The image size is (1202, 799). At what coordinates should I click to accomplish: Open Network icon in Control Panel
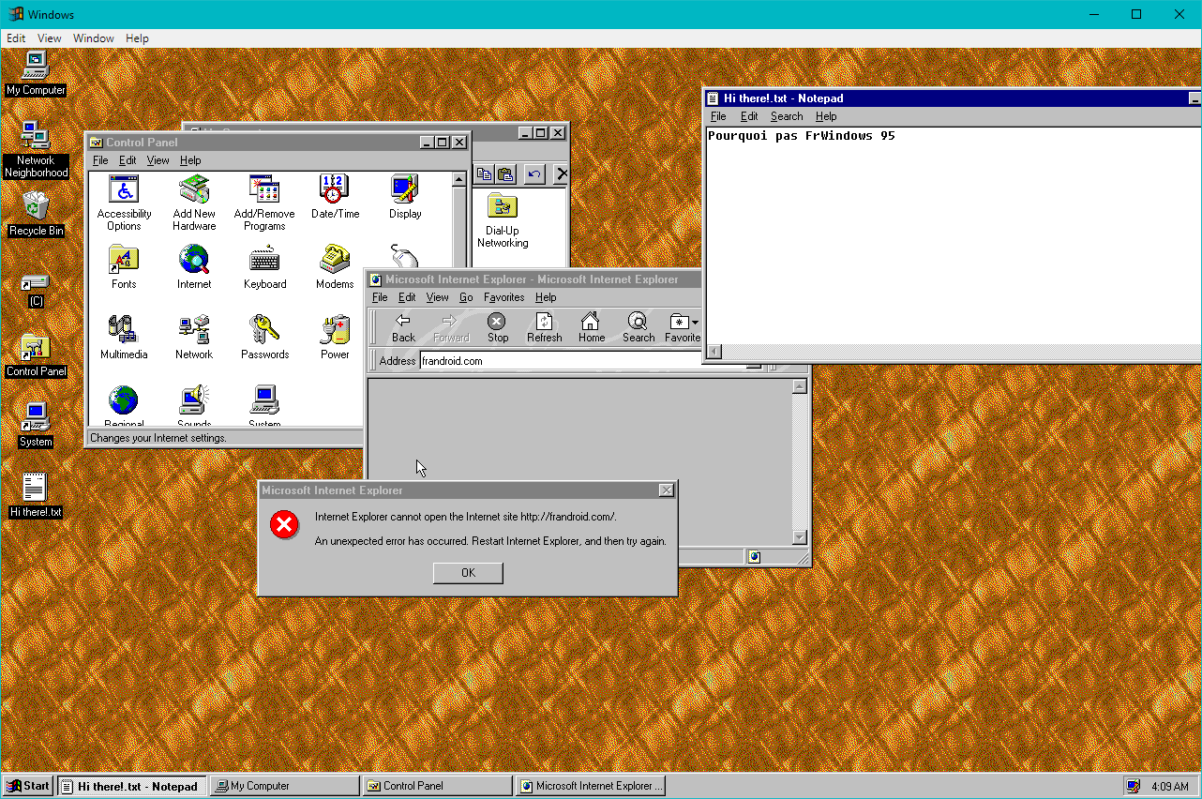[x=194, y=338]
